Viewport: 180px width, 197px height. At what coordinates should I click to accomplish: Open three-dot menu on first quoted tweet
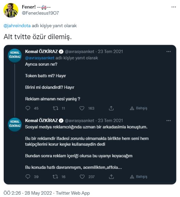tap(168, 51)
